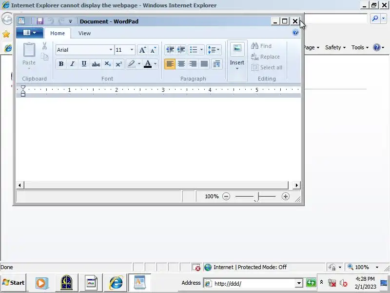Click the muted speaker tray icon
Screen dimensions: 390x293
point(344,283)
